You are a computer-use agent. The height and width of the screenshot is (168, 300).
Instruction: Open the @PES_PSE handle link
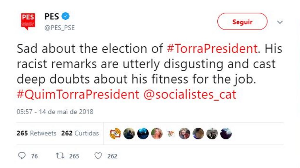click(59, 28)
